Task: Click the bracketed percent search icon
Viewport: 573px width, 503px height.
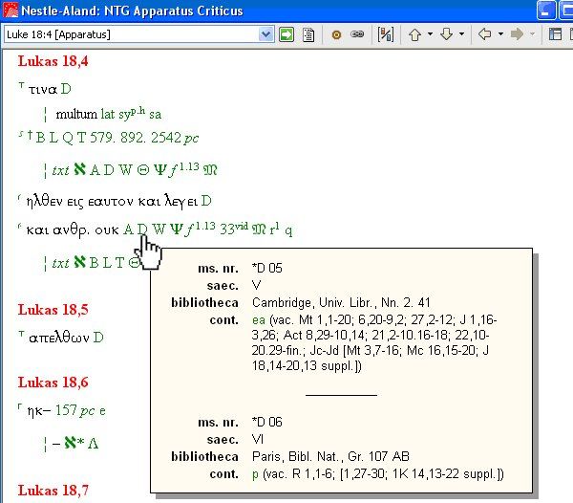Action: tap(385, 34)
